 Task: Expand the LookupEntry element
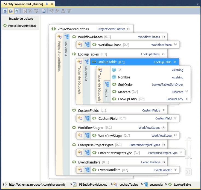[x=187, y=99]
